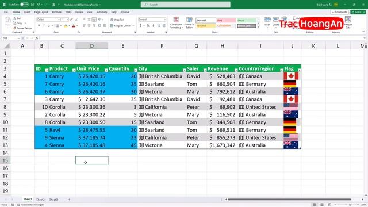Toggle the AutoSave switch
The width and height of the screenshot is (368, 207).
point(24,5)
